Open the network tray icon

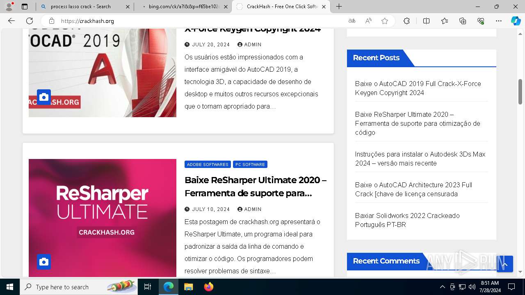(462, 287)
